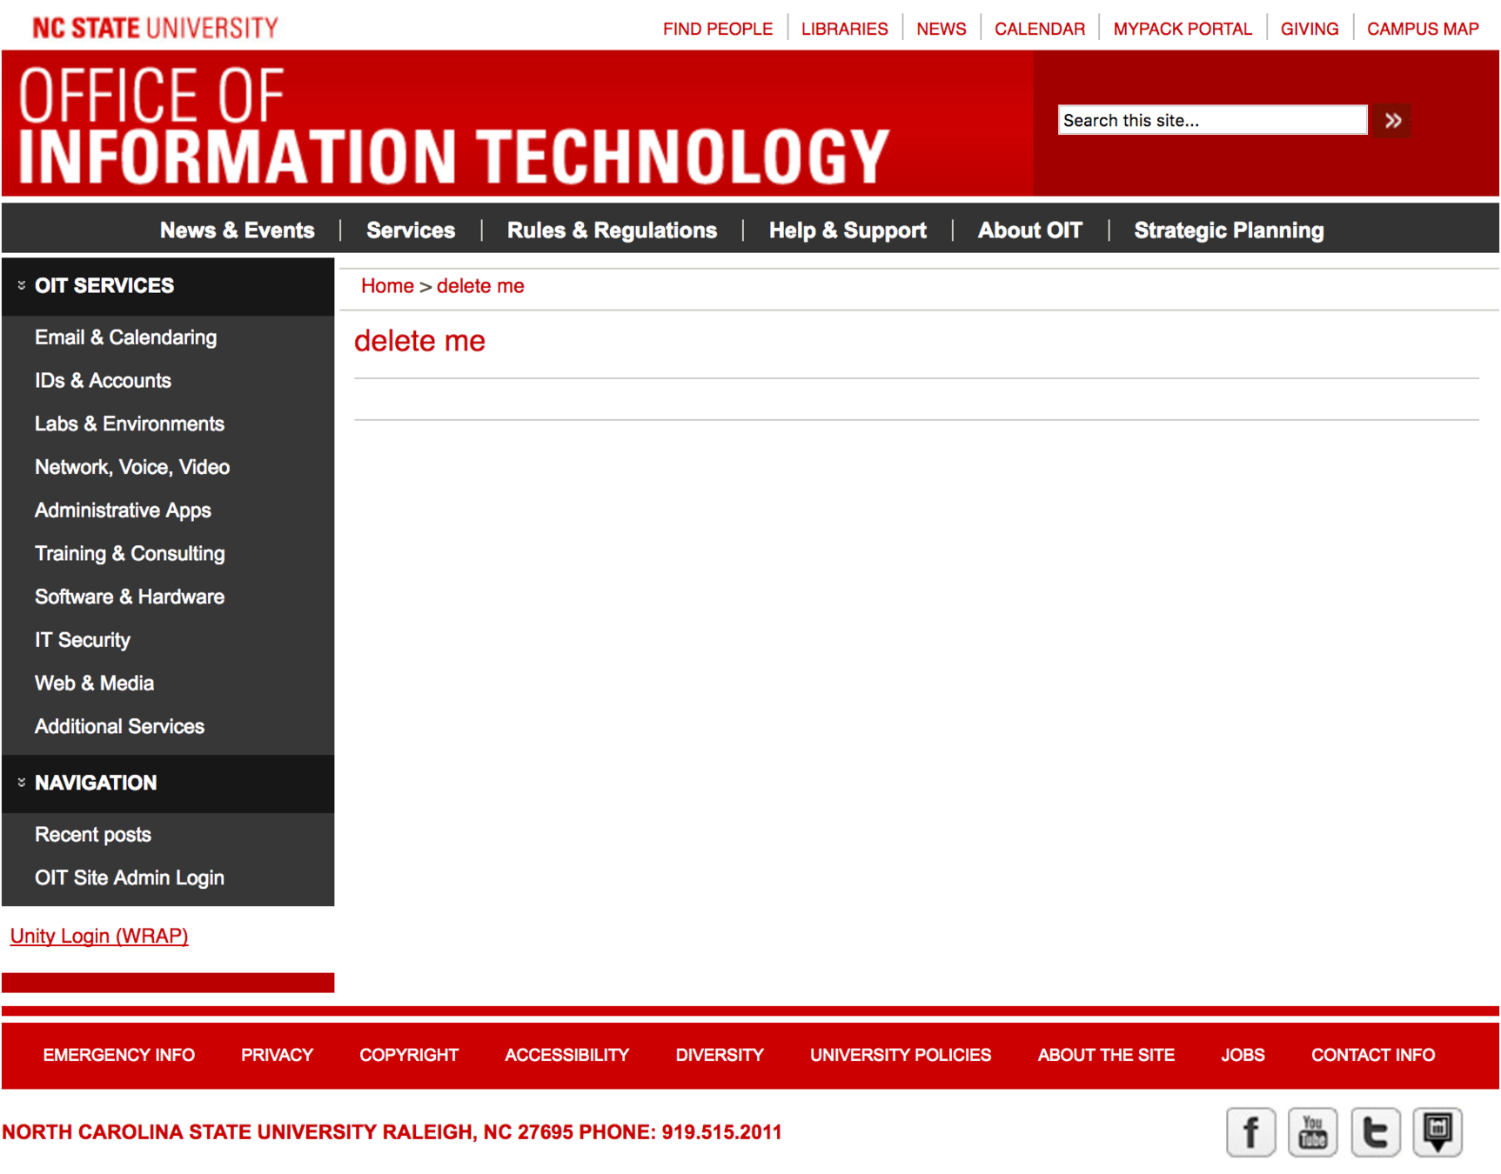Open the Services menu
Image resolution: width=1501 pixels, height=1174 pixels.
[411, 230]
